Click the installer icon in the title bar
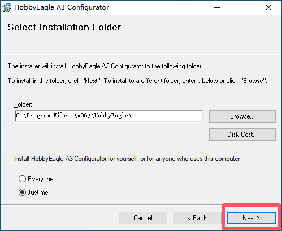This screenshot has height=231, width=282. pos(7,7)
